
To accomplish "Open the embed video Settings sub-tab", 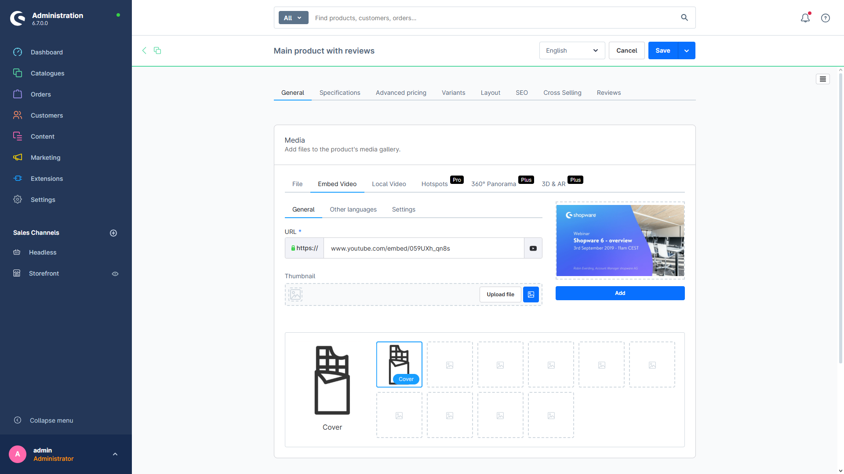I will tap(404, 209).
